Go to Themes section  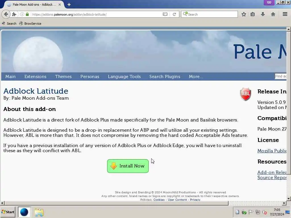(63, 77)
